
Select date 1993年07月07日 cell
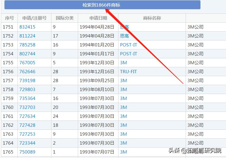[x=98, y=152]
